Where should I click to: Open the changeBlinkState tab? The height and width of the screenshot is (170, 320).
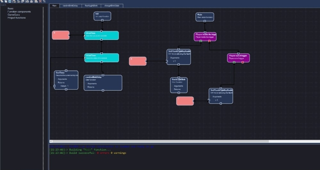click(112, 6)
